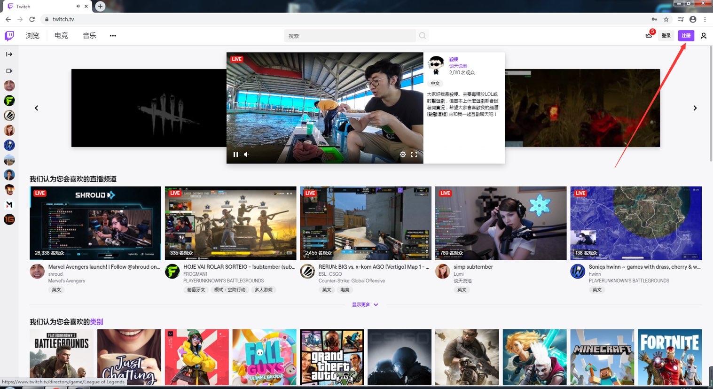Image resolution: width=713 pixels, height=389 pixels.
Task: Open the purple 类别 categories link
Action: (96, 322)
